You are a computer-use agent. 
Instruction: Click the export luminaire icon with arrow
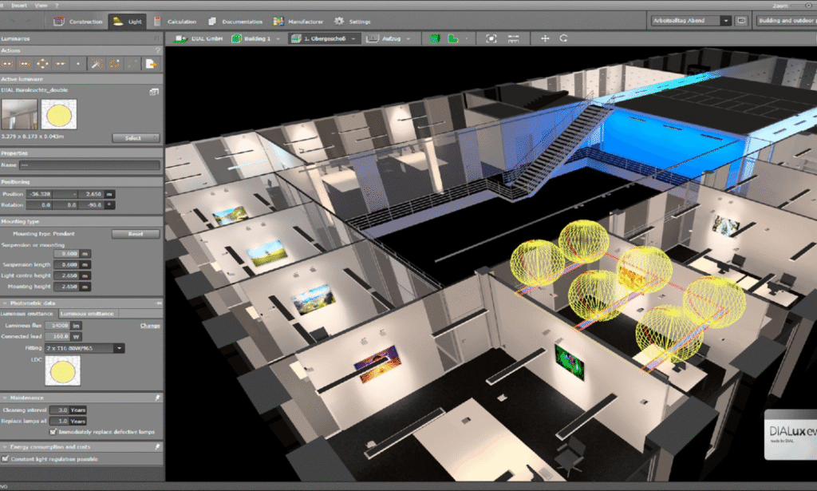coord(149,63)
